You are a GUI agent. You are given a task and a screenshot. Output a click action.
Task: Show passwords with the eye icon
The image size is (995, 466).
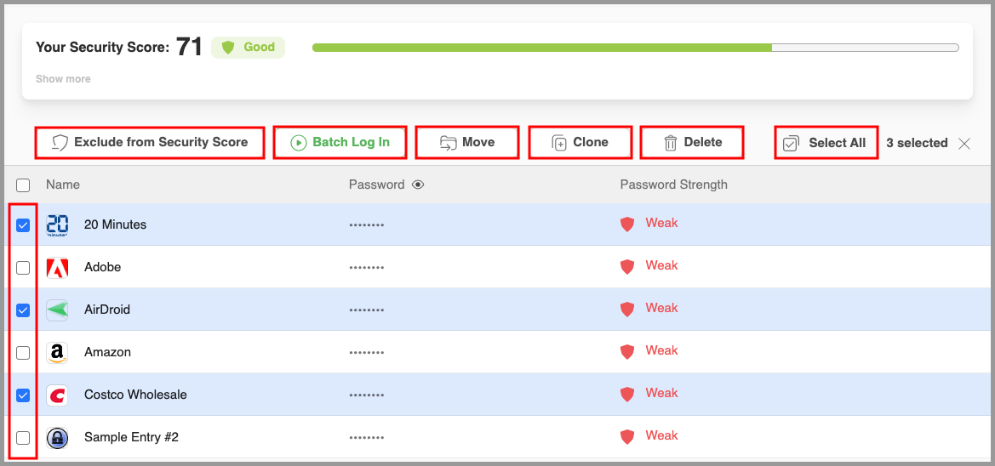click(418, 185)
